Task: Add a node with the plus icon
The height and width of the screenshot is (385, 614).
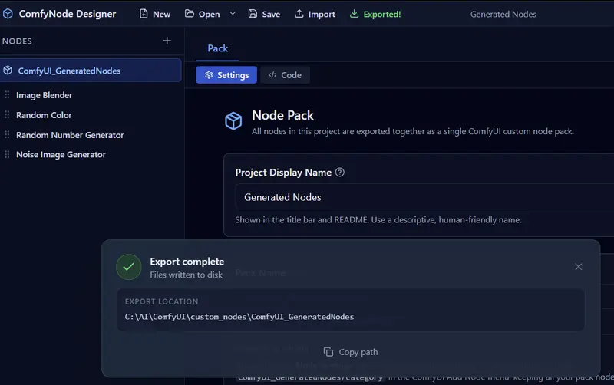Action: click(x=167, y=41)
